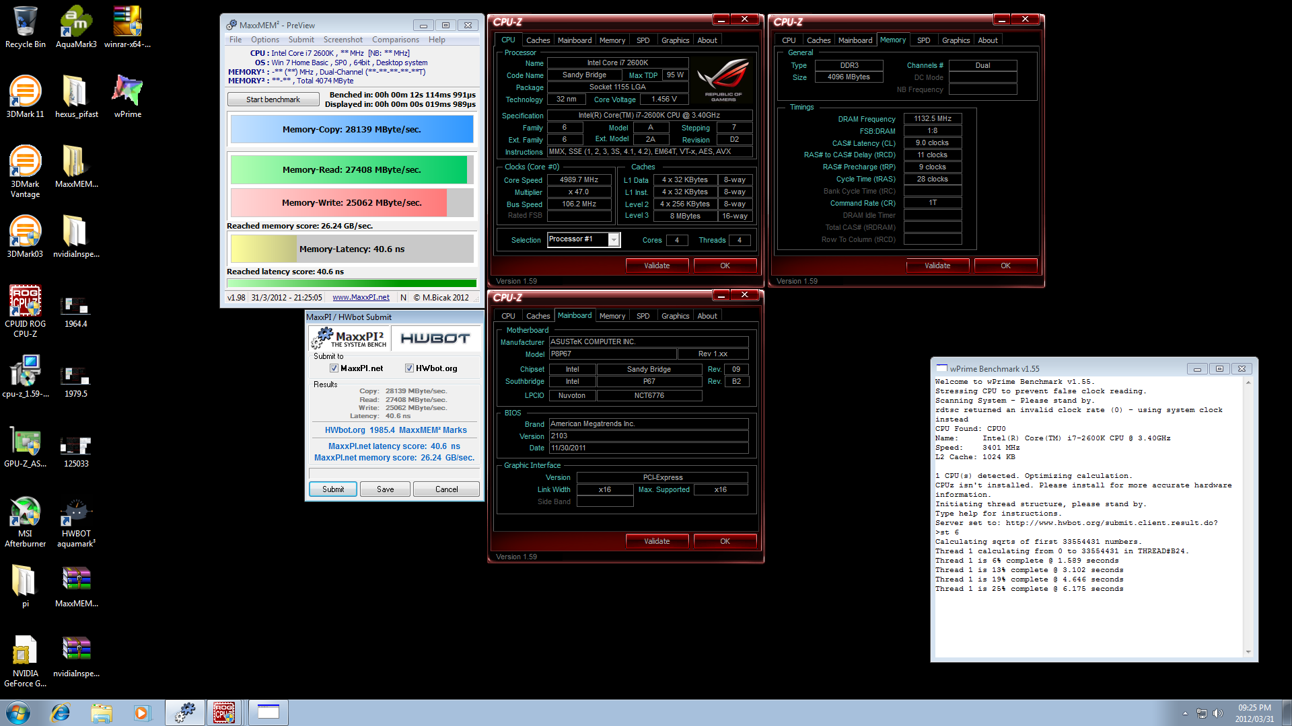Image resolution: width=1292 pixels, height=726 pixels.
Task: Open the Recycle Bin desktop icon
Action: (x=25, y=27)
